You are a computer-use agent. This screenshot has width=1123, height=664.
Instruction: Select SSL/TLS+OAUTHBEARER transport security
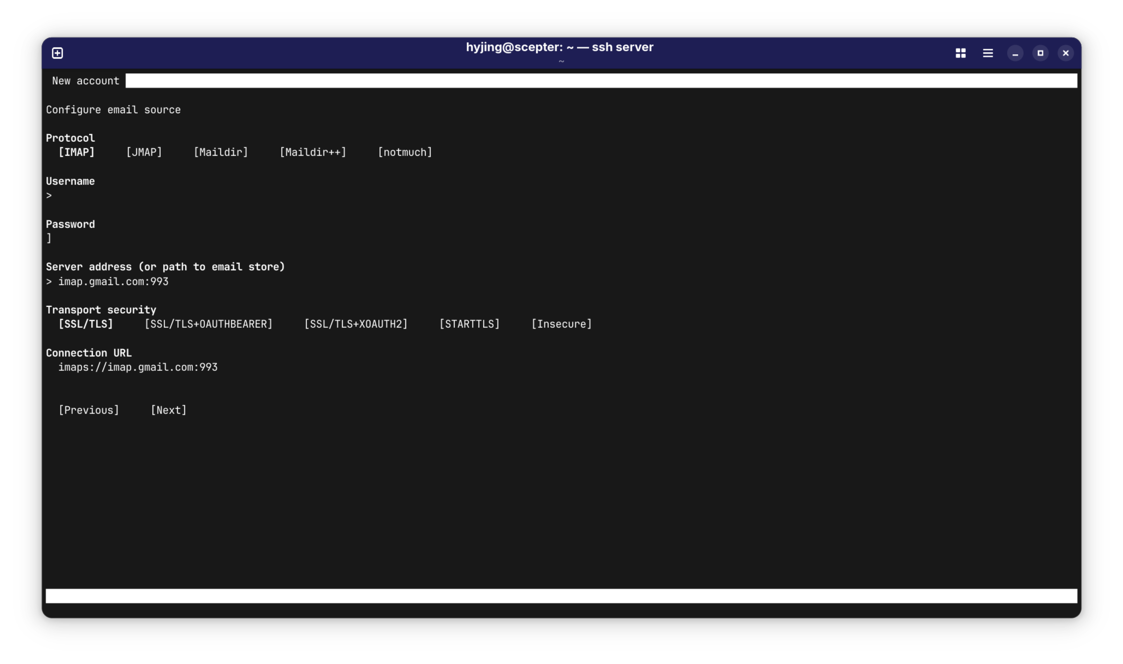point(208,324)
